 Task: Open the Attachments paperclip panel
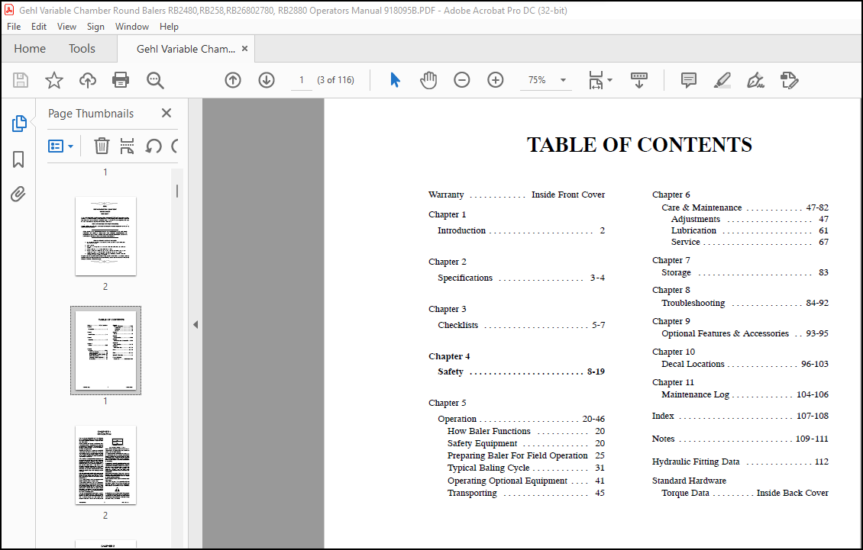pyautogui.click(x=18, y=195)
